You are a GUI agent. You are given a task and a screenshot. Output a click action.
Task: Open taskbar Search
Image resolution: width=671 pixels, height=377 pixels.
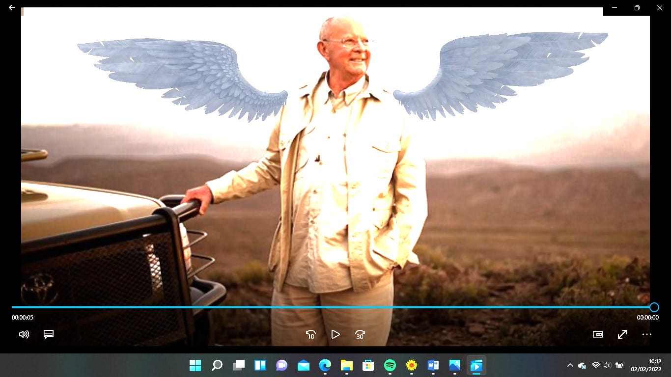[x=217, y=365]
